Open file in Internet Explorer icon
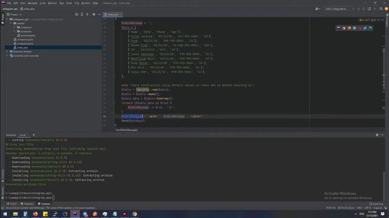This screenshot has width=389, height=218. (x=365, y=28)
